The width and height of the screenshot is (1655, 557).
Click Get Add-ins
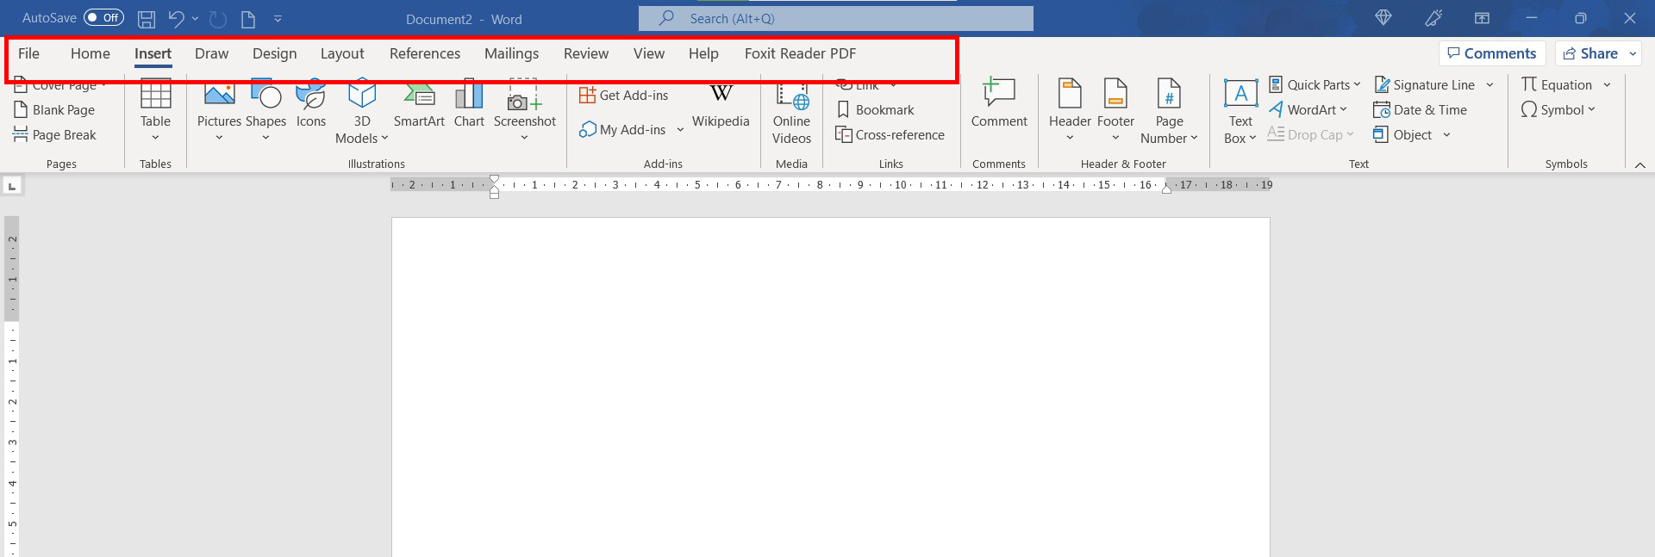pos(624,95)
